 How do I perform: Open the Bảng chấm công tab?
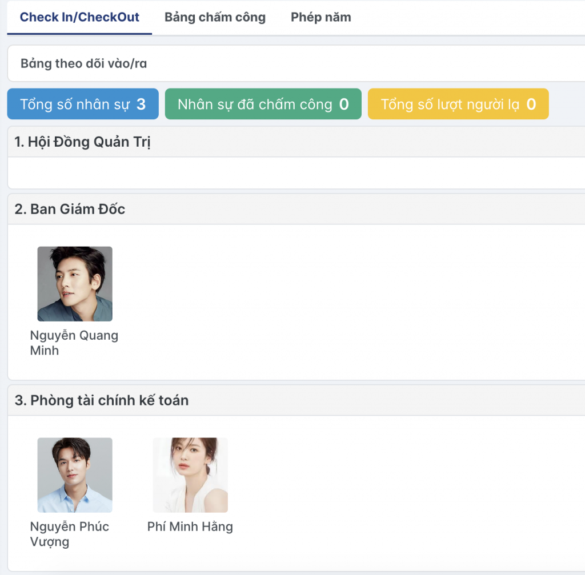(x=215, y=17)
